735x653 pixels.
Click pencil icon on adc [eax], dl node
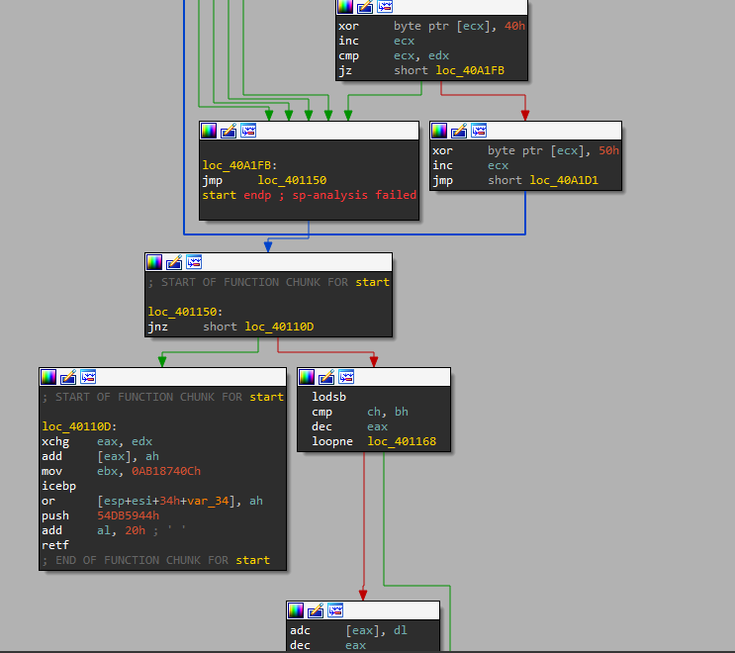[x=316, y=610]
